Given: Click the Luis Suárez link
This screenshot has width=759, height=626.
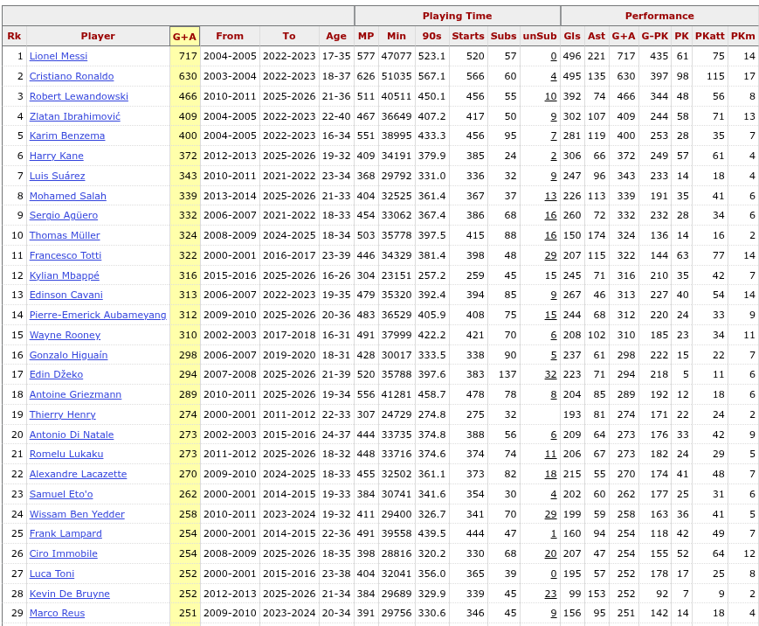Looking at the screenshot, I should click(57, 176).
